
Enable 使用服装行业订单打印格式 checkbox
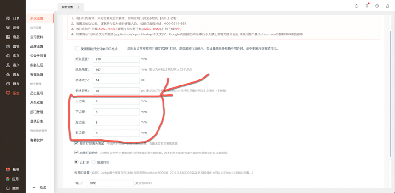click(x=77, y=48)
